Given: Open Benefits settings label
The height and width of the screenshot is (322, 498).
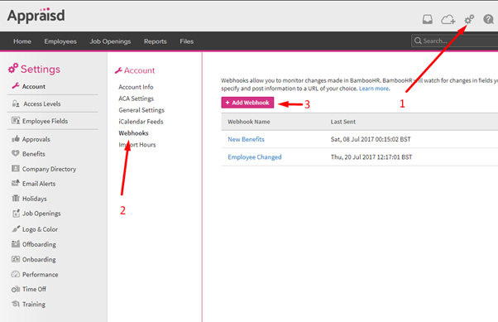Looking at the screenshot, I should pos(34,154).
